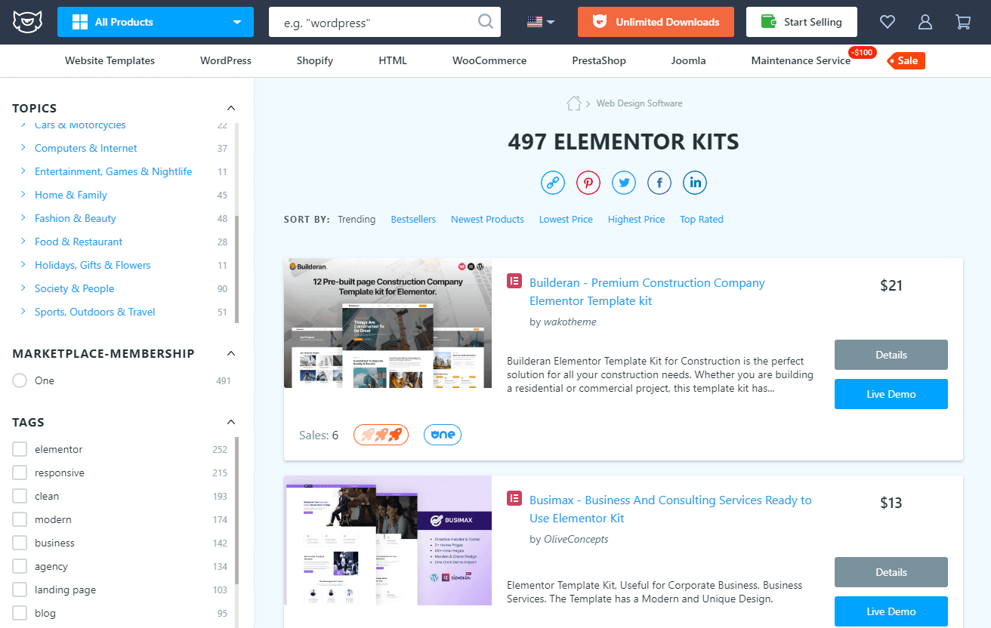Open Details for Builderan kit
The width and height of the screenshot is (991, 628).
[891, 355]
